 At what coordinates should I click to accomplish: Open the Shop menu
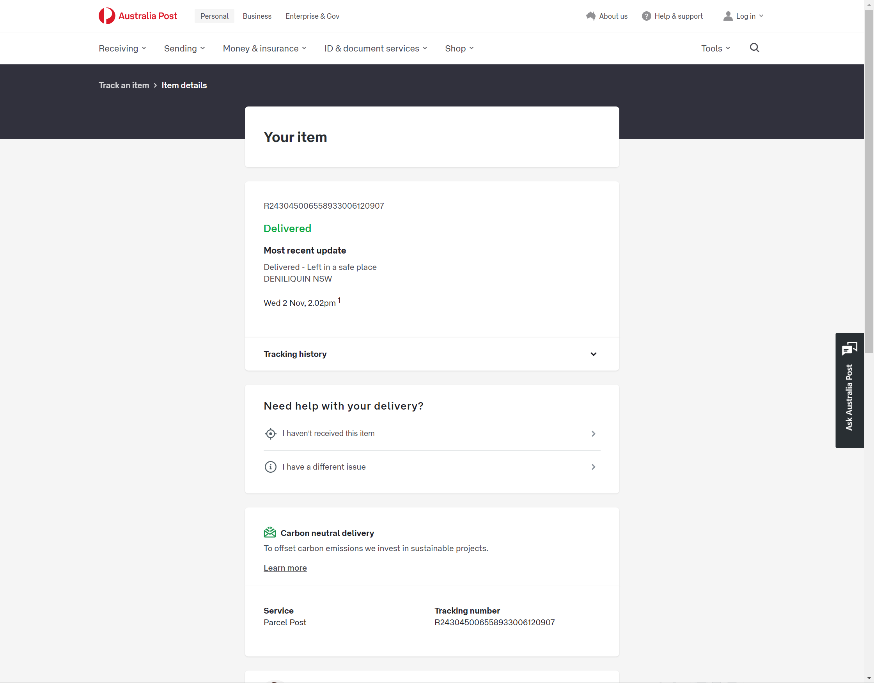coord(459,48)
